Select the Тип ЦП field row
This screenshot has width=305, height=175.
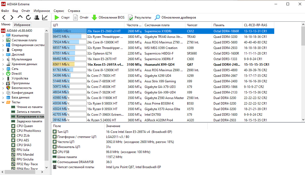pyautogui.click(x=129, y=132)
